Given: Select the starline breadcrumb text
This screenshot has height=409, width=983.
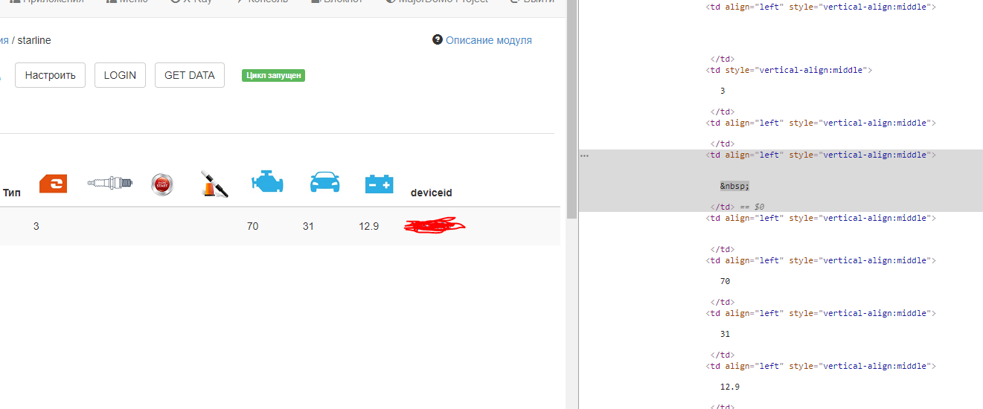Looking at the screenshot, I should coord(34,40).
